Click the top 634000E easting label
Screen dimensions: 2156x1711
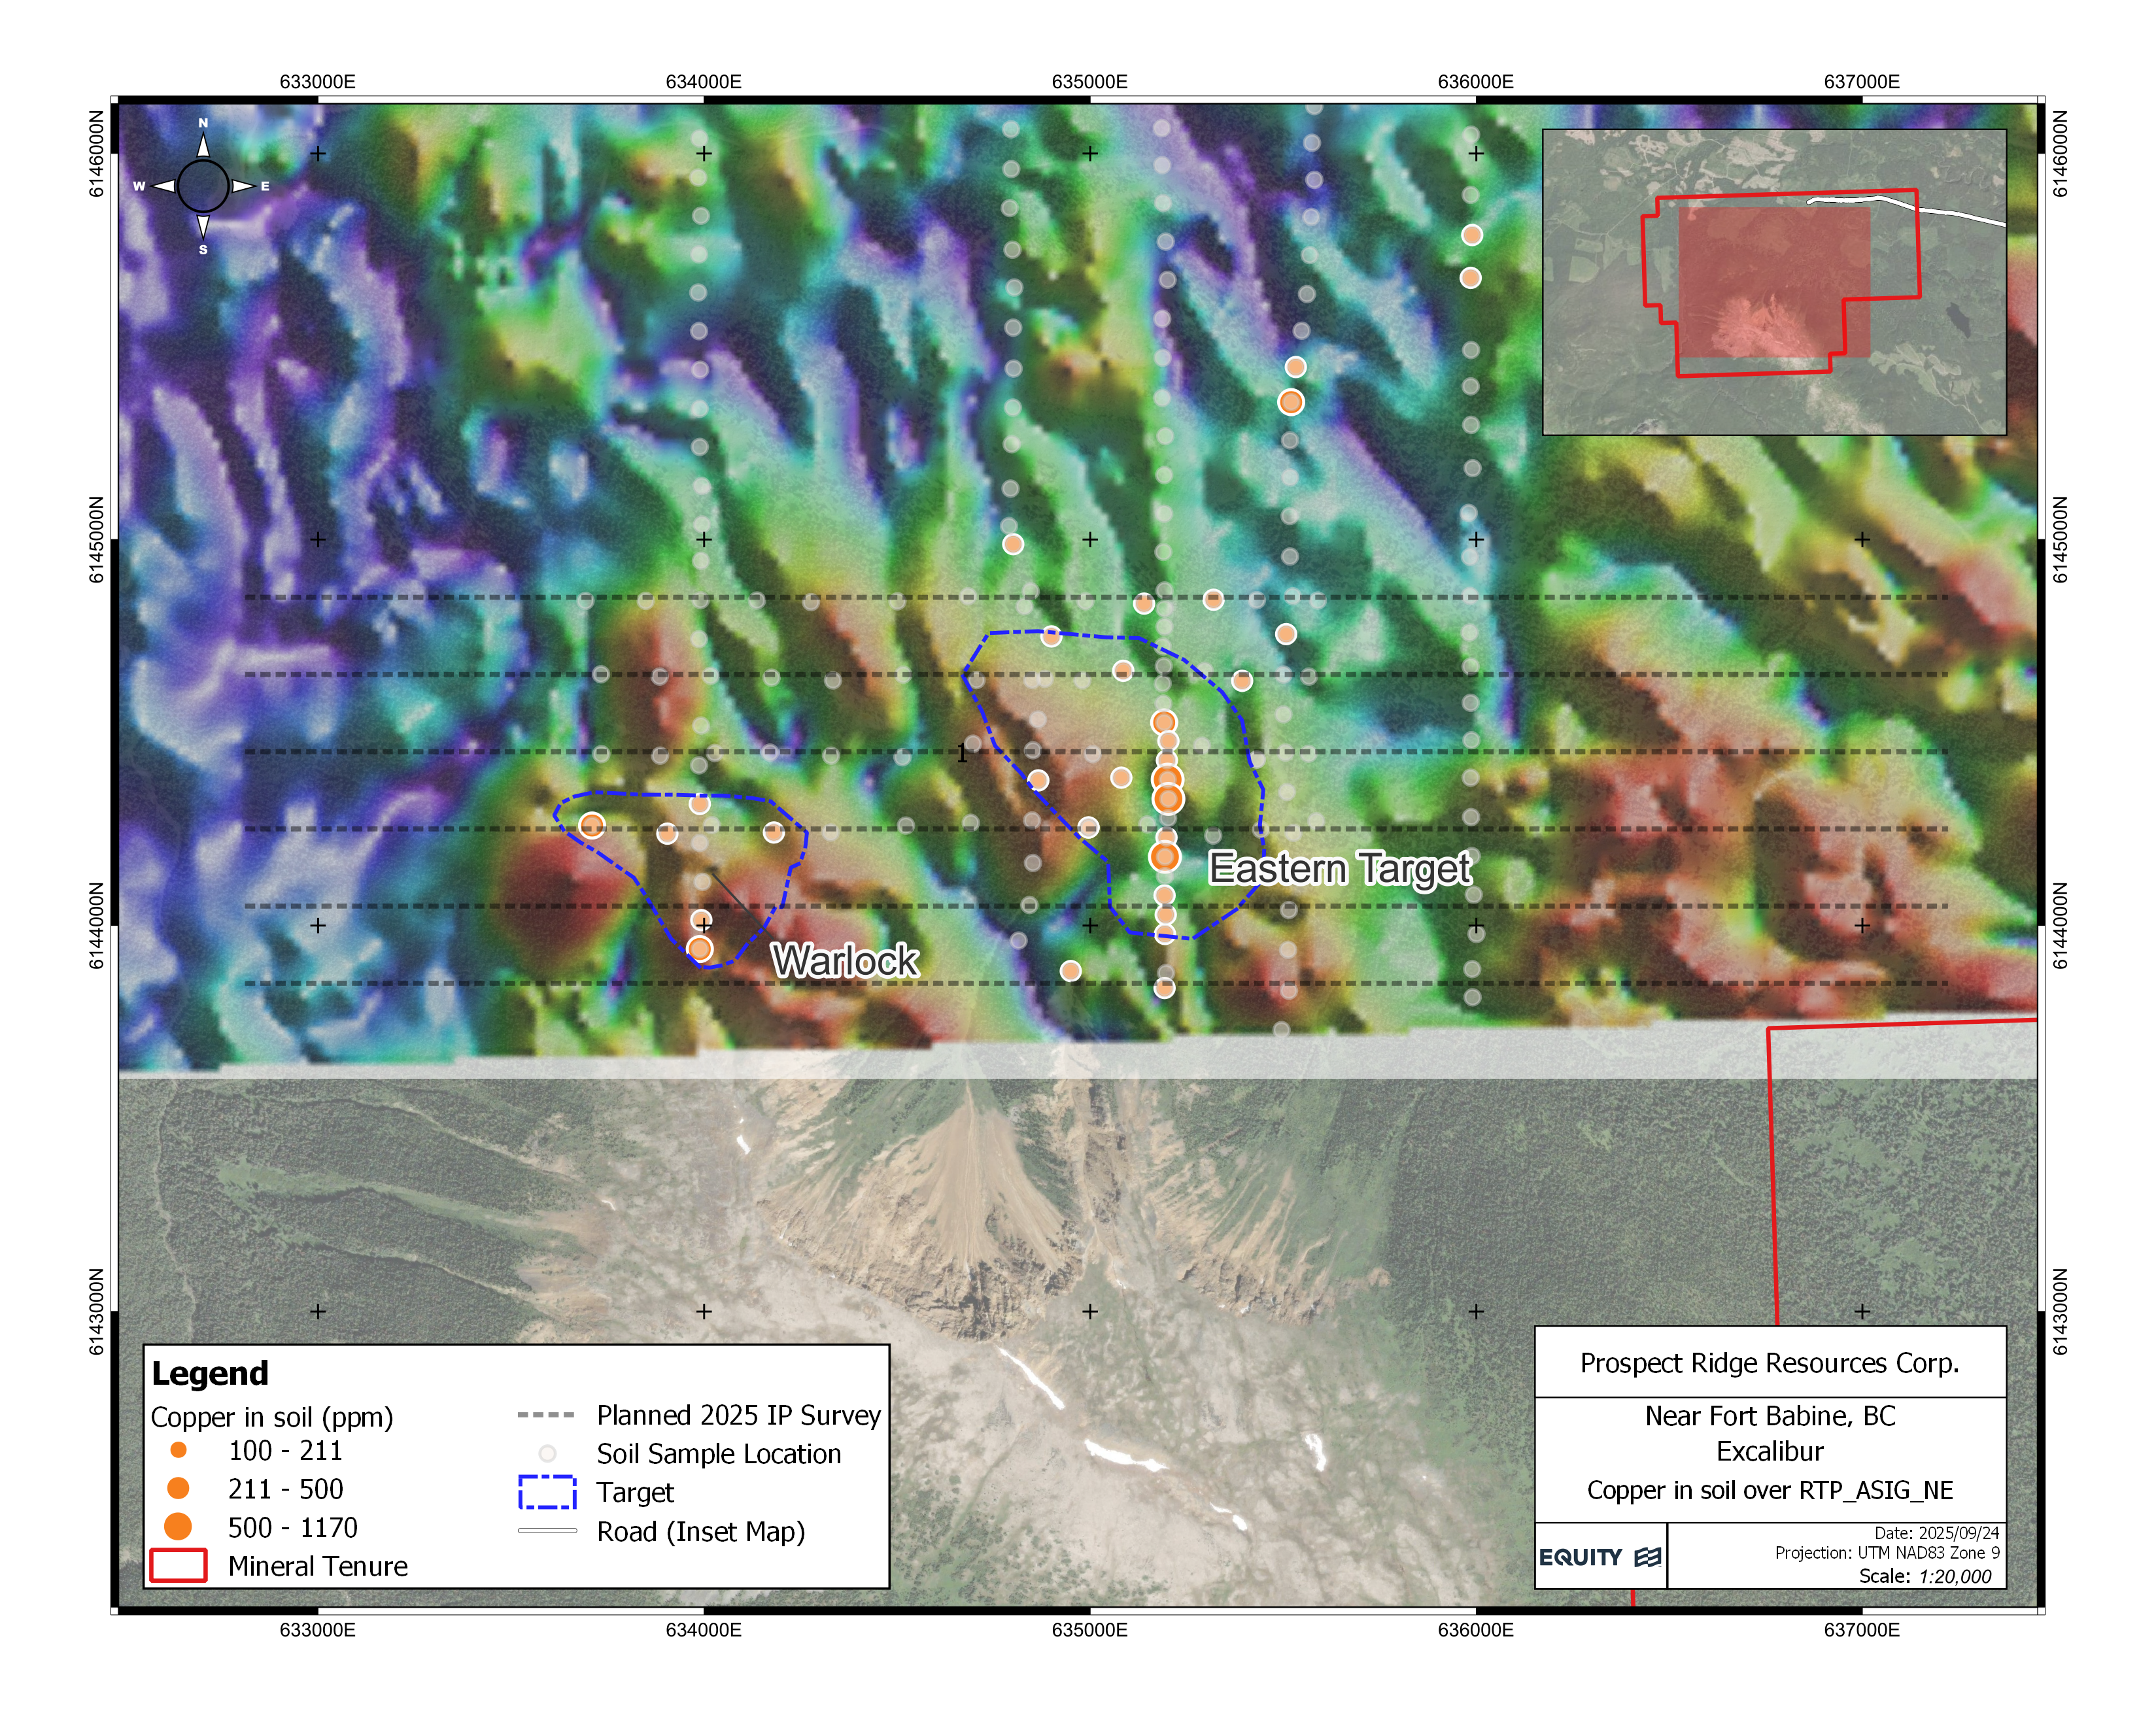(703, 82)
